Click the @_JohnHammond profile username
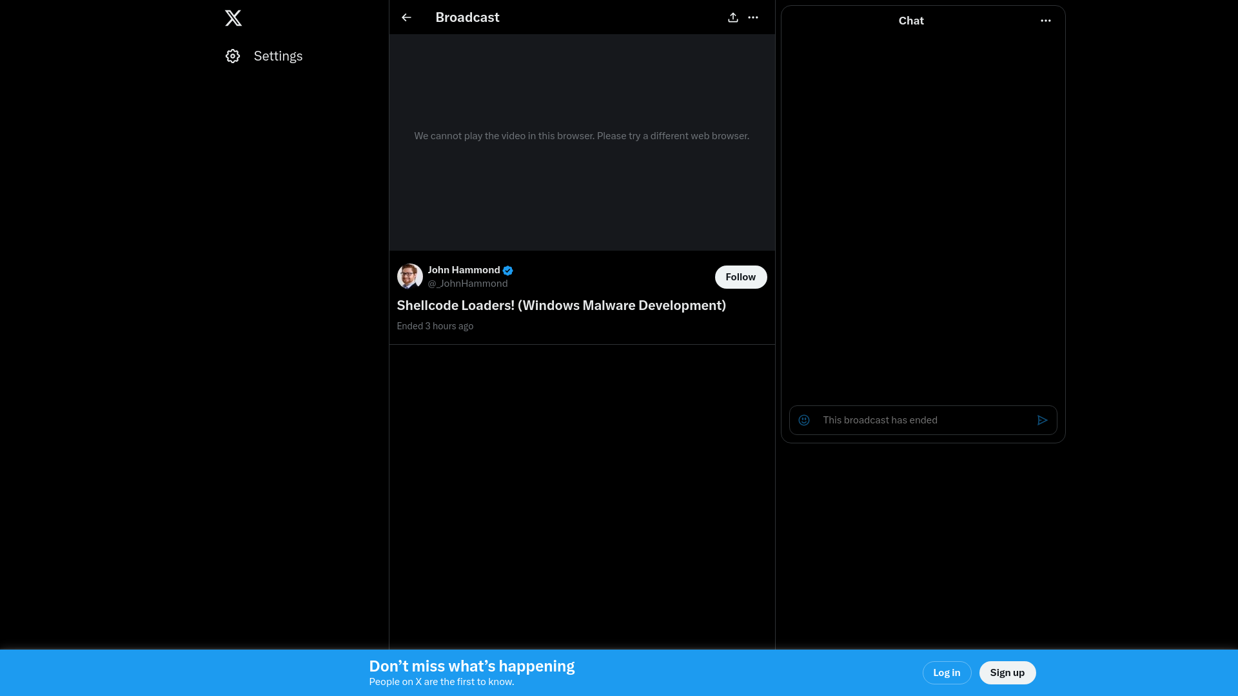Screen dimensions: 1238x696 467,283
